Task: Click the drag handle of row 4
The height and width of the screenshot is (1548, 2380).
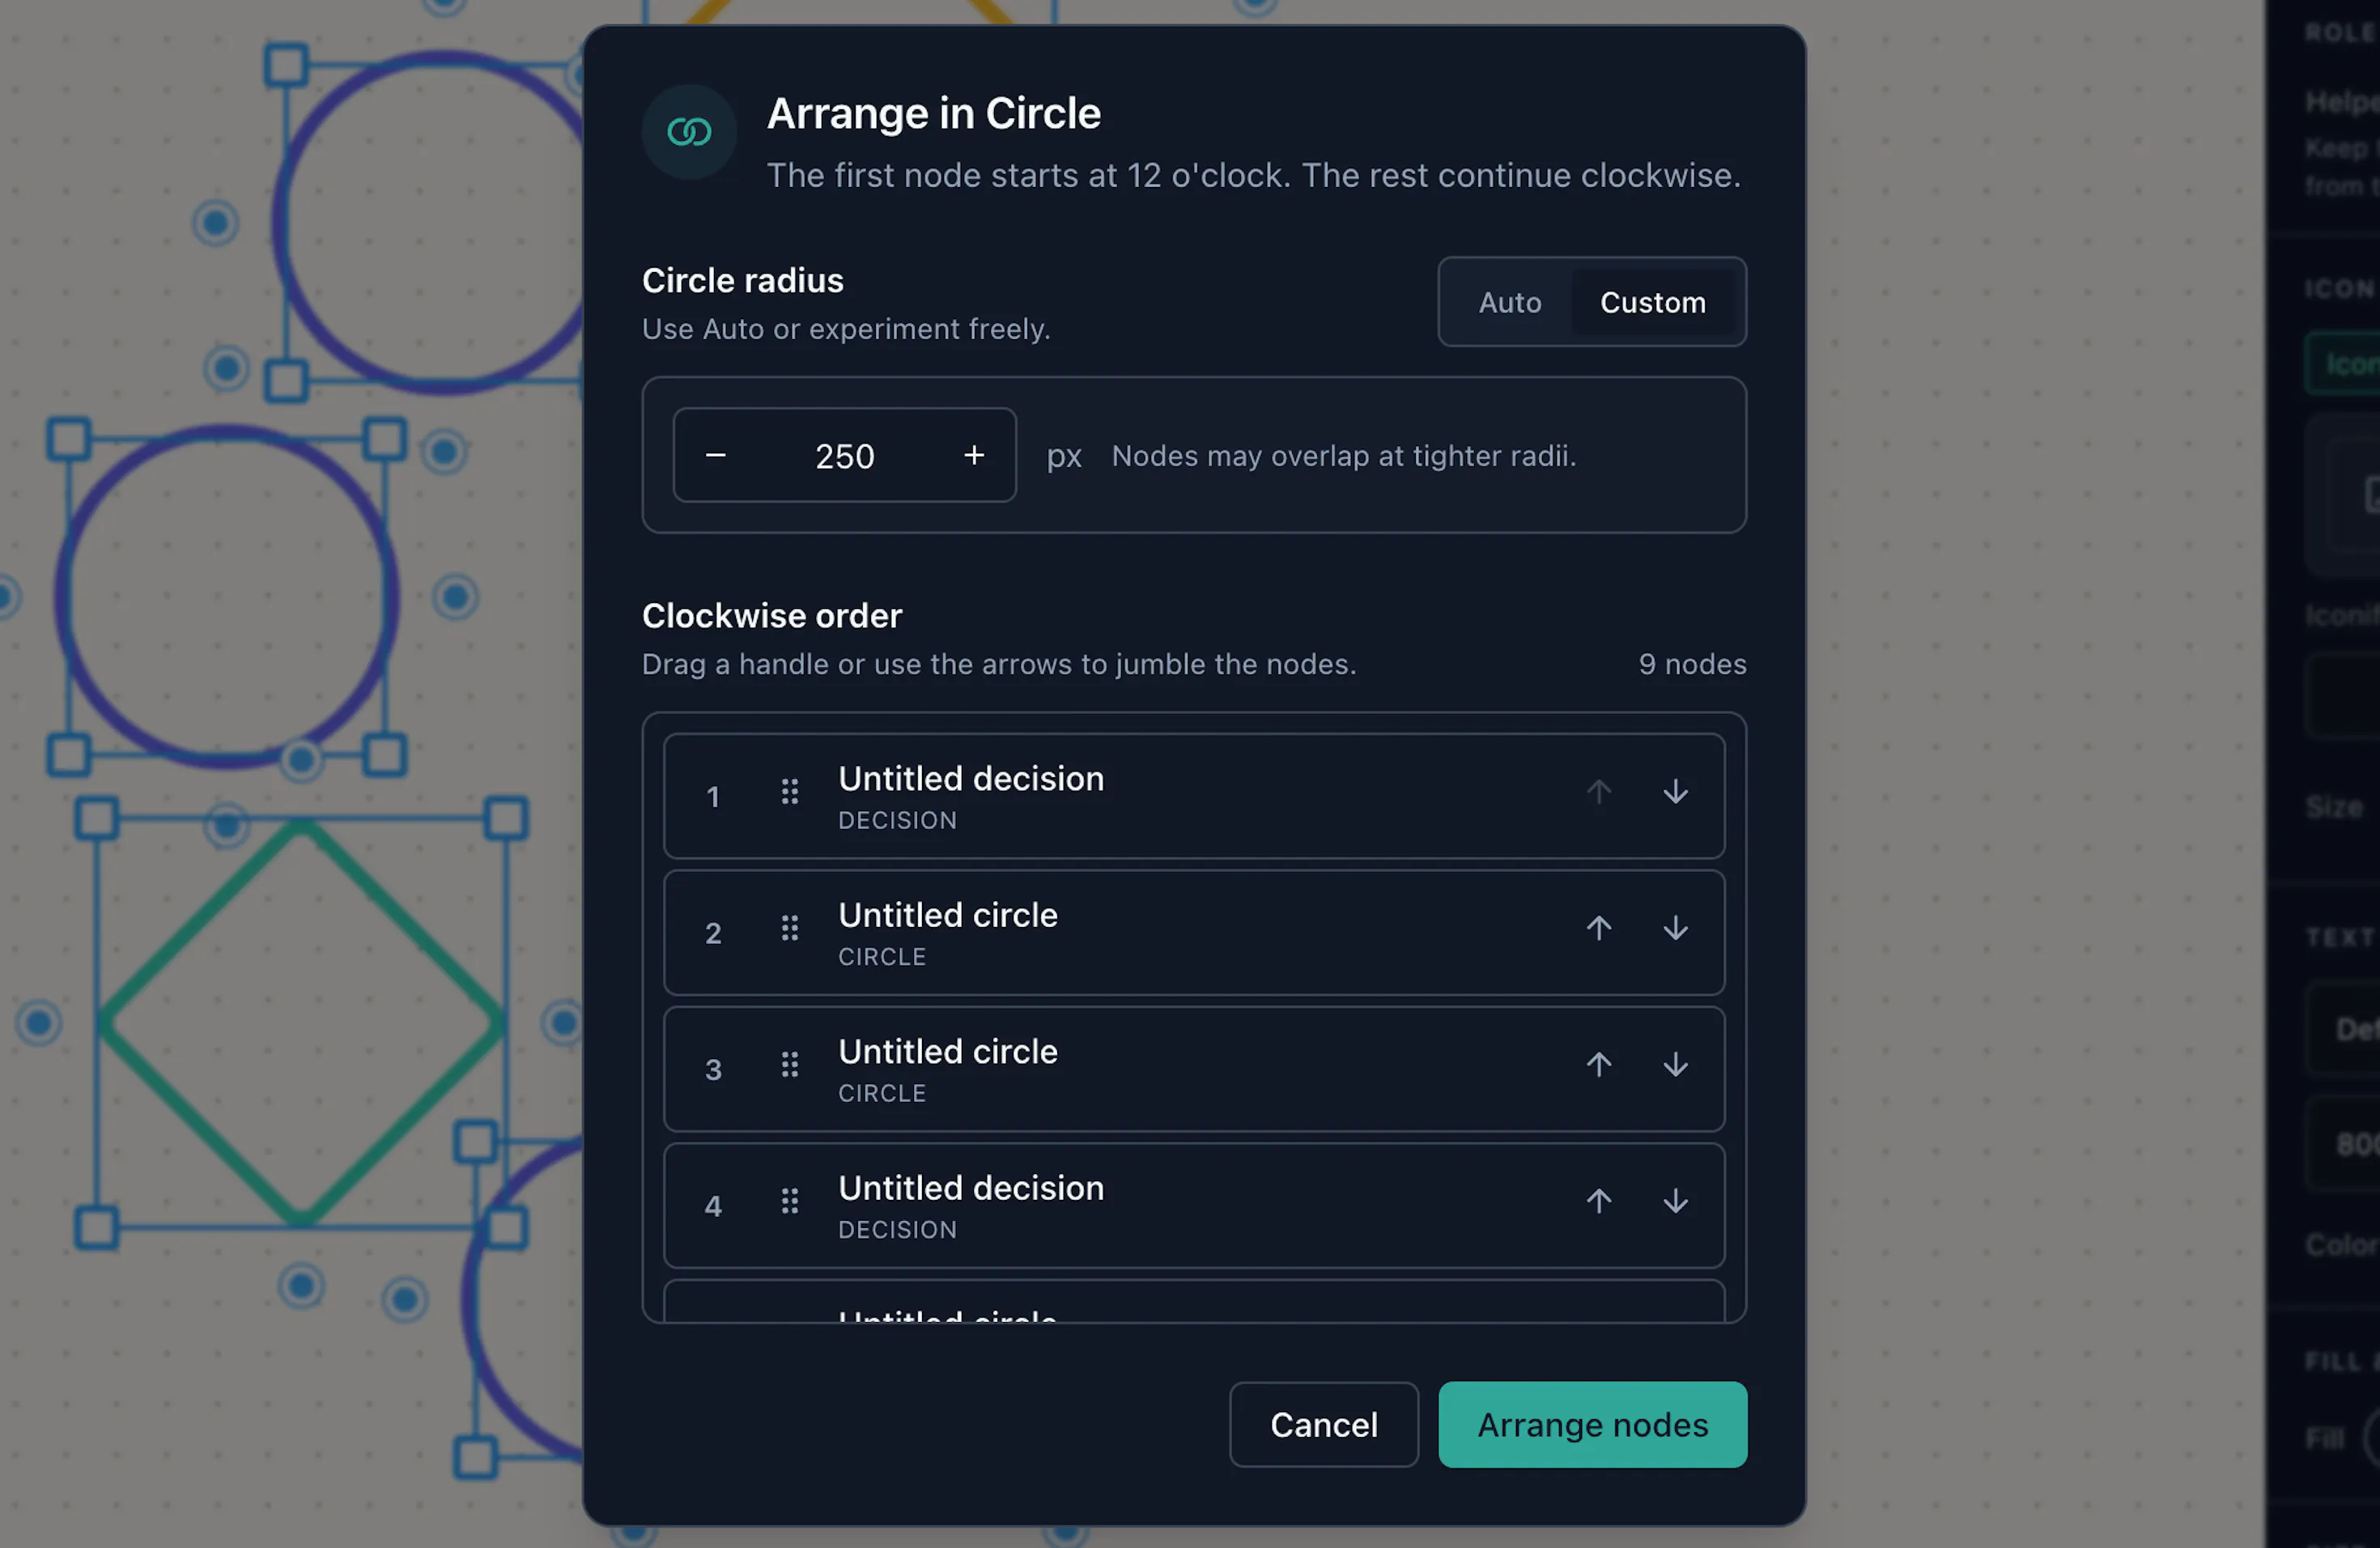Action: click(x=790, y=1201)
